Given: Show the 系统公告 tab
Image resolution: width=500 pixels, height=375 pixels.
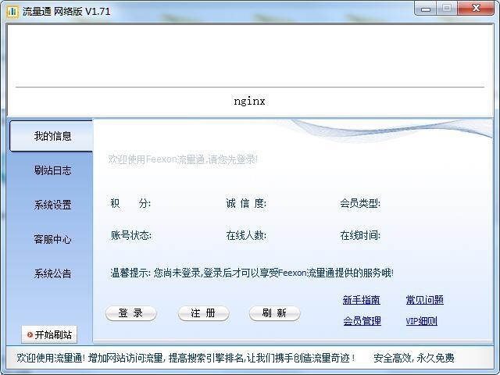Looking at the screenshot, I should [52, 273].
